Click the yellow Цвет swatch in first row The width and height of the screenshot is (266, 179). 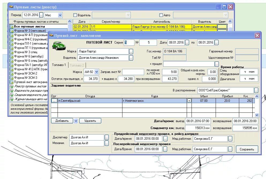(222, 26)
